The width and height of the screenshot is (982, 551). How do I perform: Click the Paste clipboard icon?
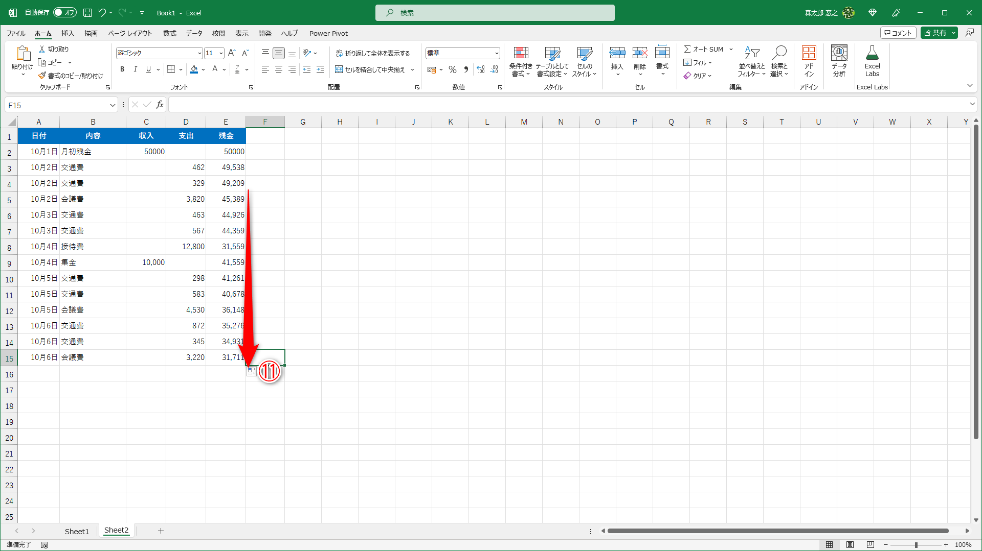click(x=23, y=54)
